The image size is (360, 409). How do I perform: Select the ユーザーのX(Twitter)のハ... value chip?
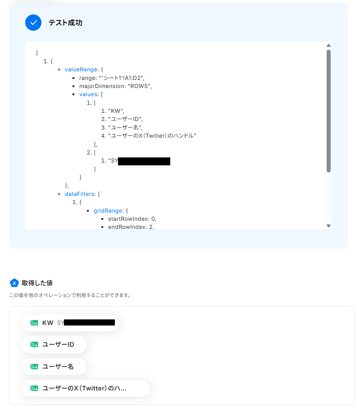click(85, 388)
